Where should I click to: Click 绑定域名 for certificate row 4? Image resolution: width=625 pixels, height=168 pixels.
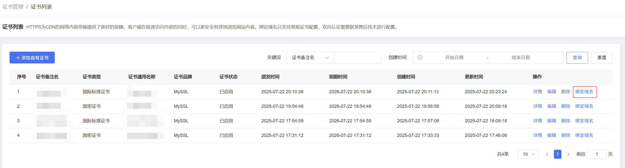pos(584,135)
